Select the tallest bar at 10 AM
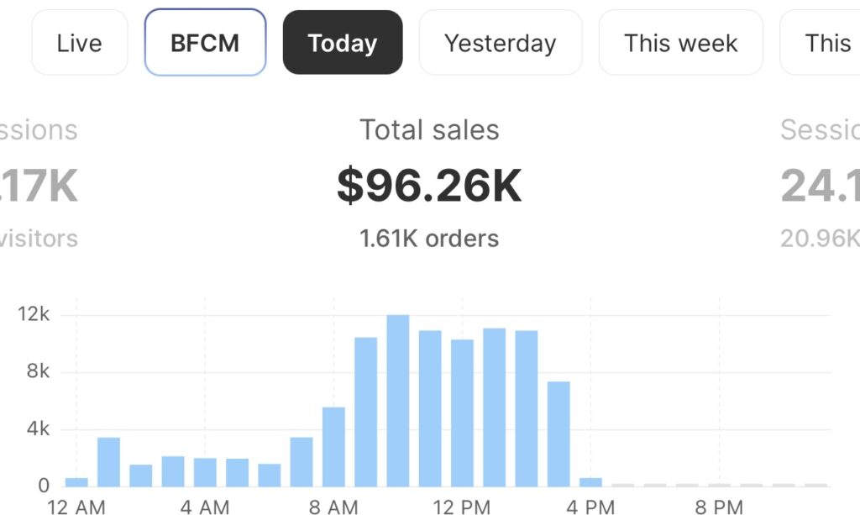 [398, 401]
